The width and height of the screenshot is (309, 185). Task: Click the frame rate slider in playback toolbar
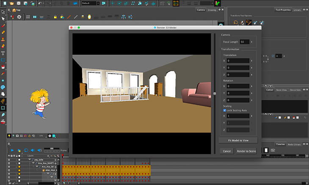(x=52, y=148)
